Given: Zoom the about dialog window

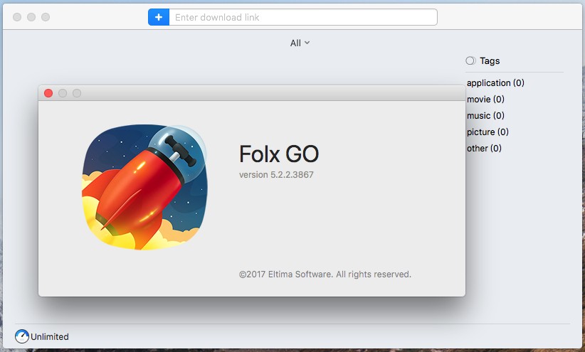Looking at the screenshot, I should tap(76, 93).
